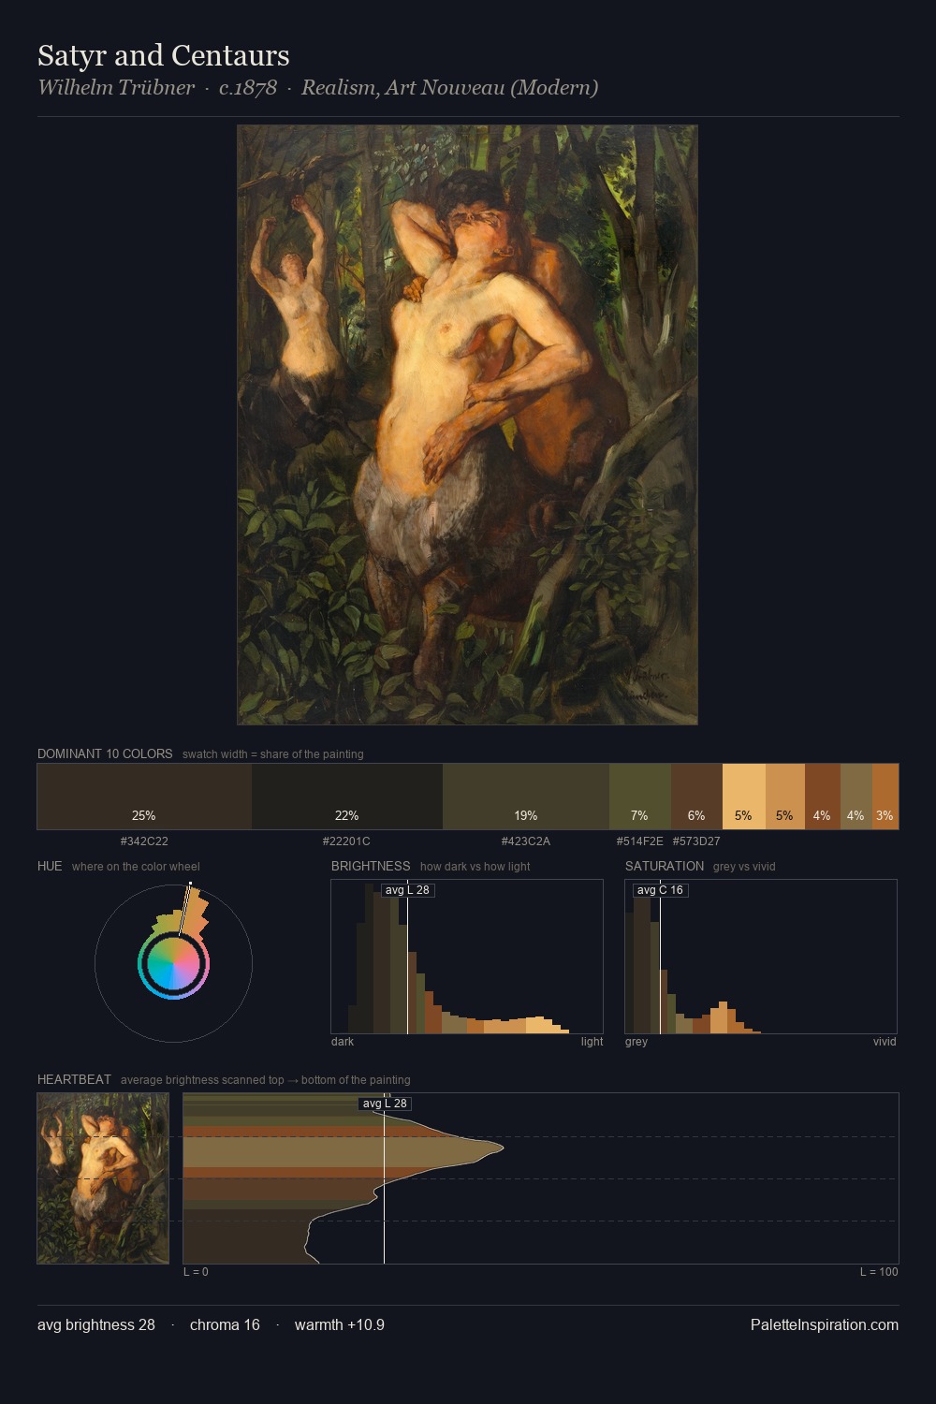Click the 'light' brightness axis label

tap(592, 1042)
